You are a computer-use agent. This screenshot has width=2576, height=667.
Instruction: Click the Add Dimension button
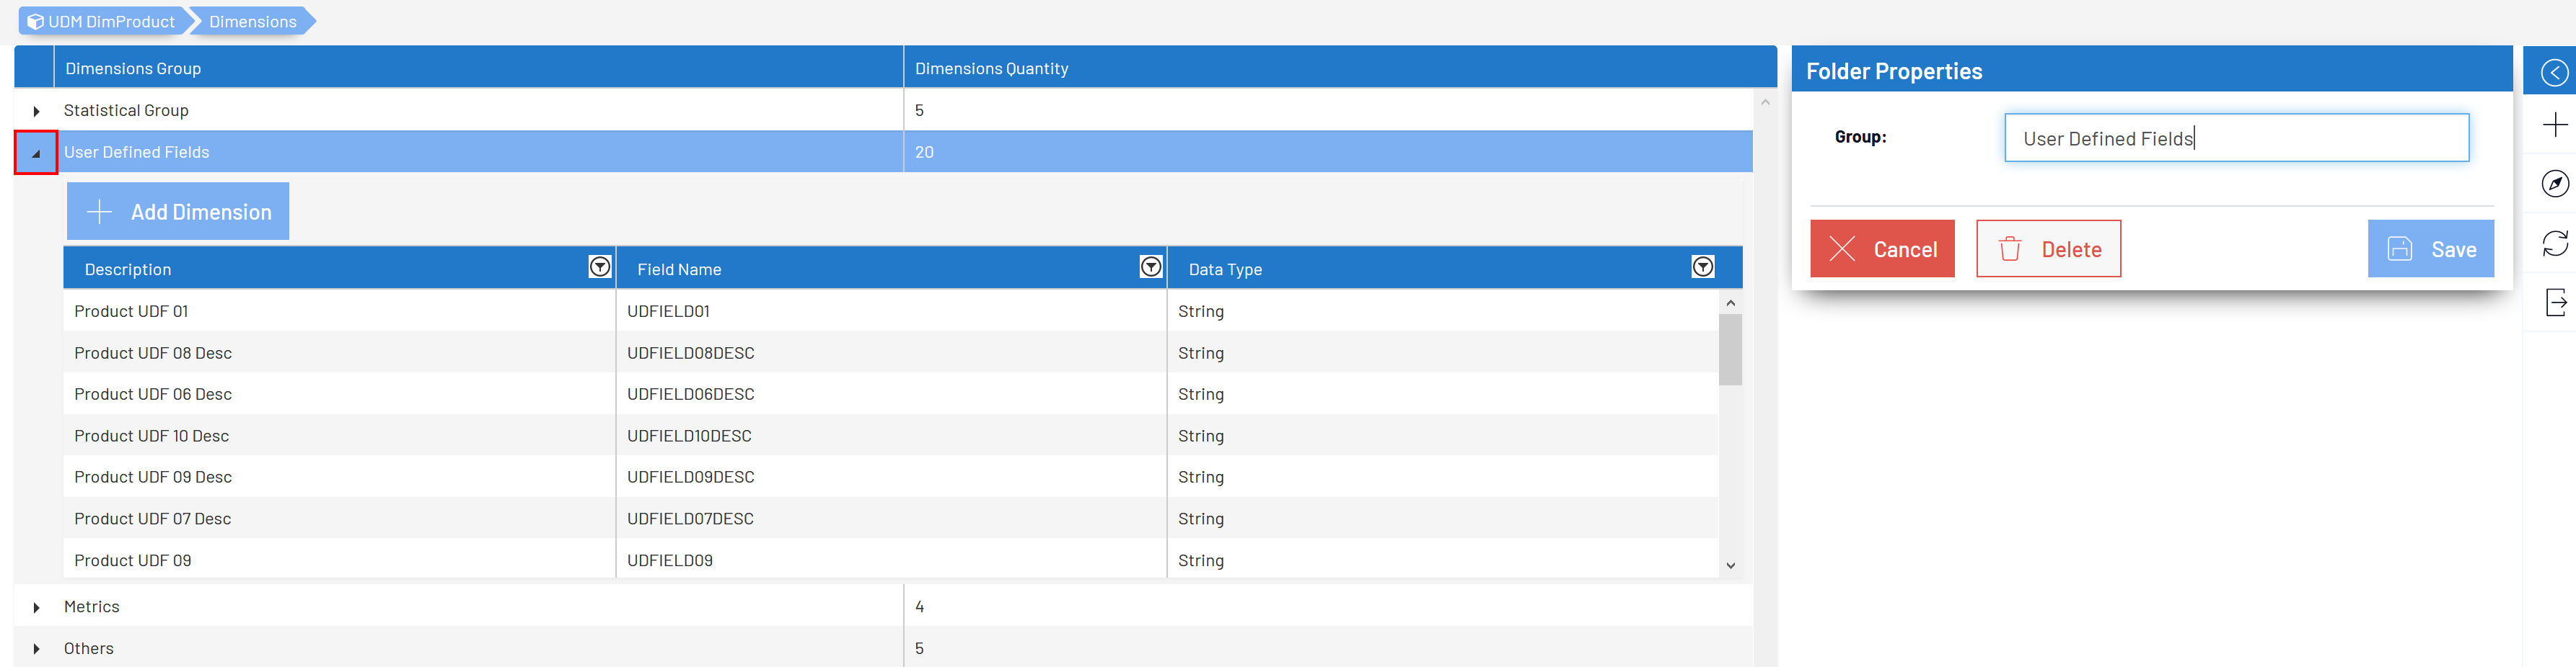(x=178, y=212)
